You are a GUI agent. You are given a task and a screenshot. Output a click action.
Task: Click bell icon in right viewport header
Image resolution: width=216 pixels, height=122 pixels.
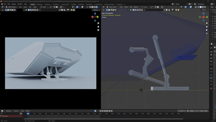178,10
